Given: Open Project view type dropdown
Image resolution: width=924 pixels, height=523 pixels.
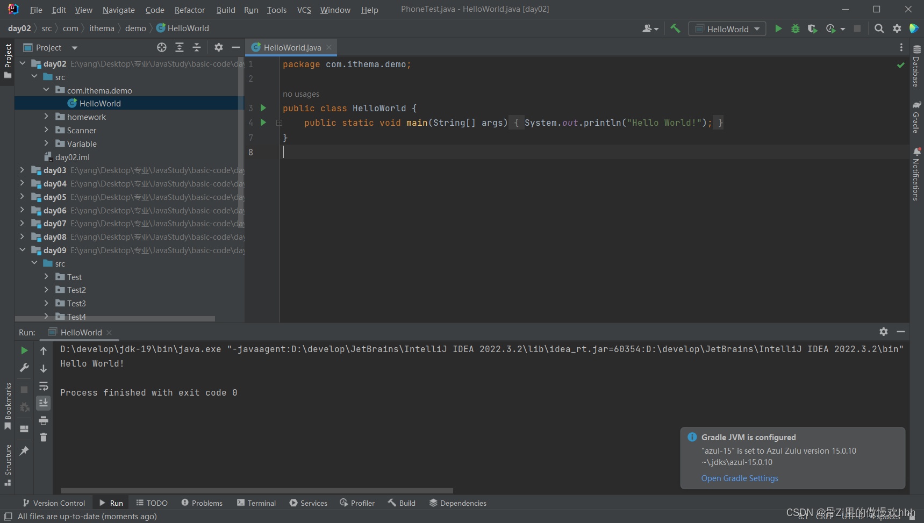Looking at the screenshot, I should (x=75, y=47).
